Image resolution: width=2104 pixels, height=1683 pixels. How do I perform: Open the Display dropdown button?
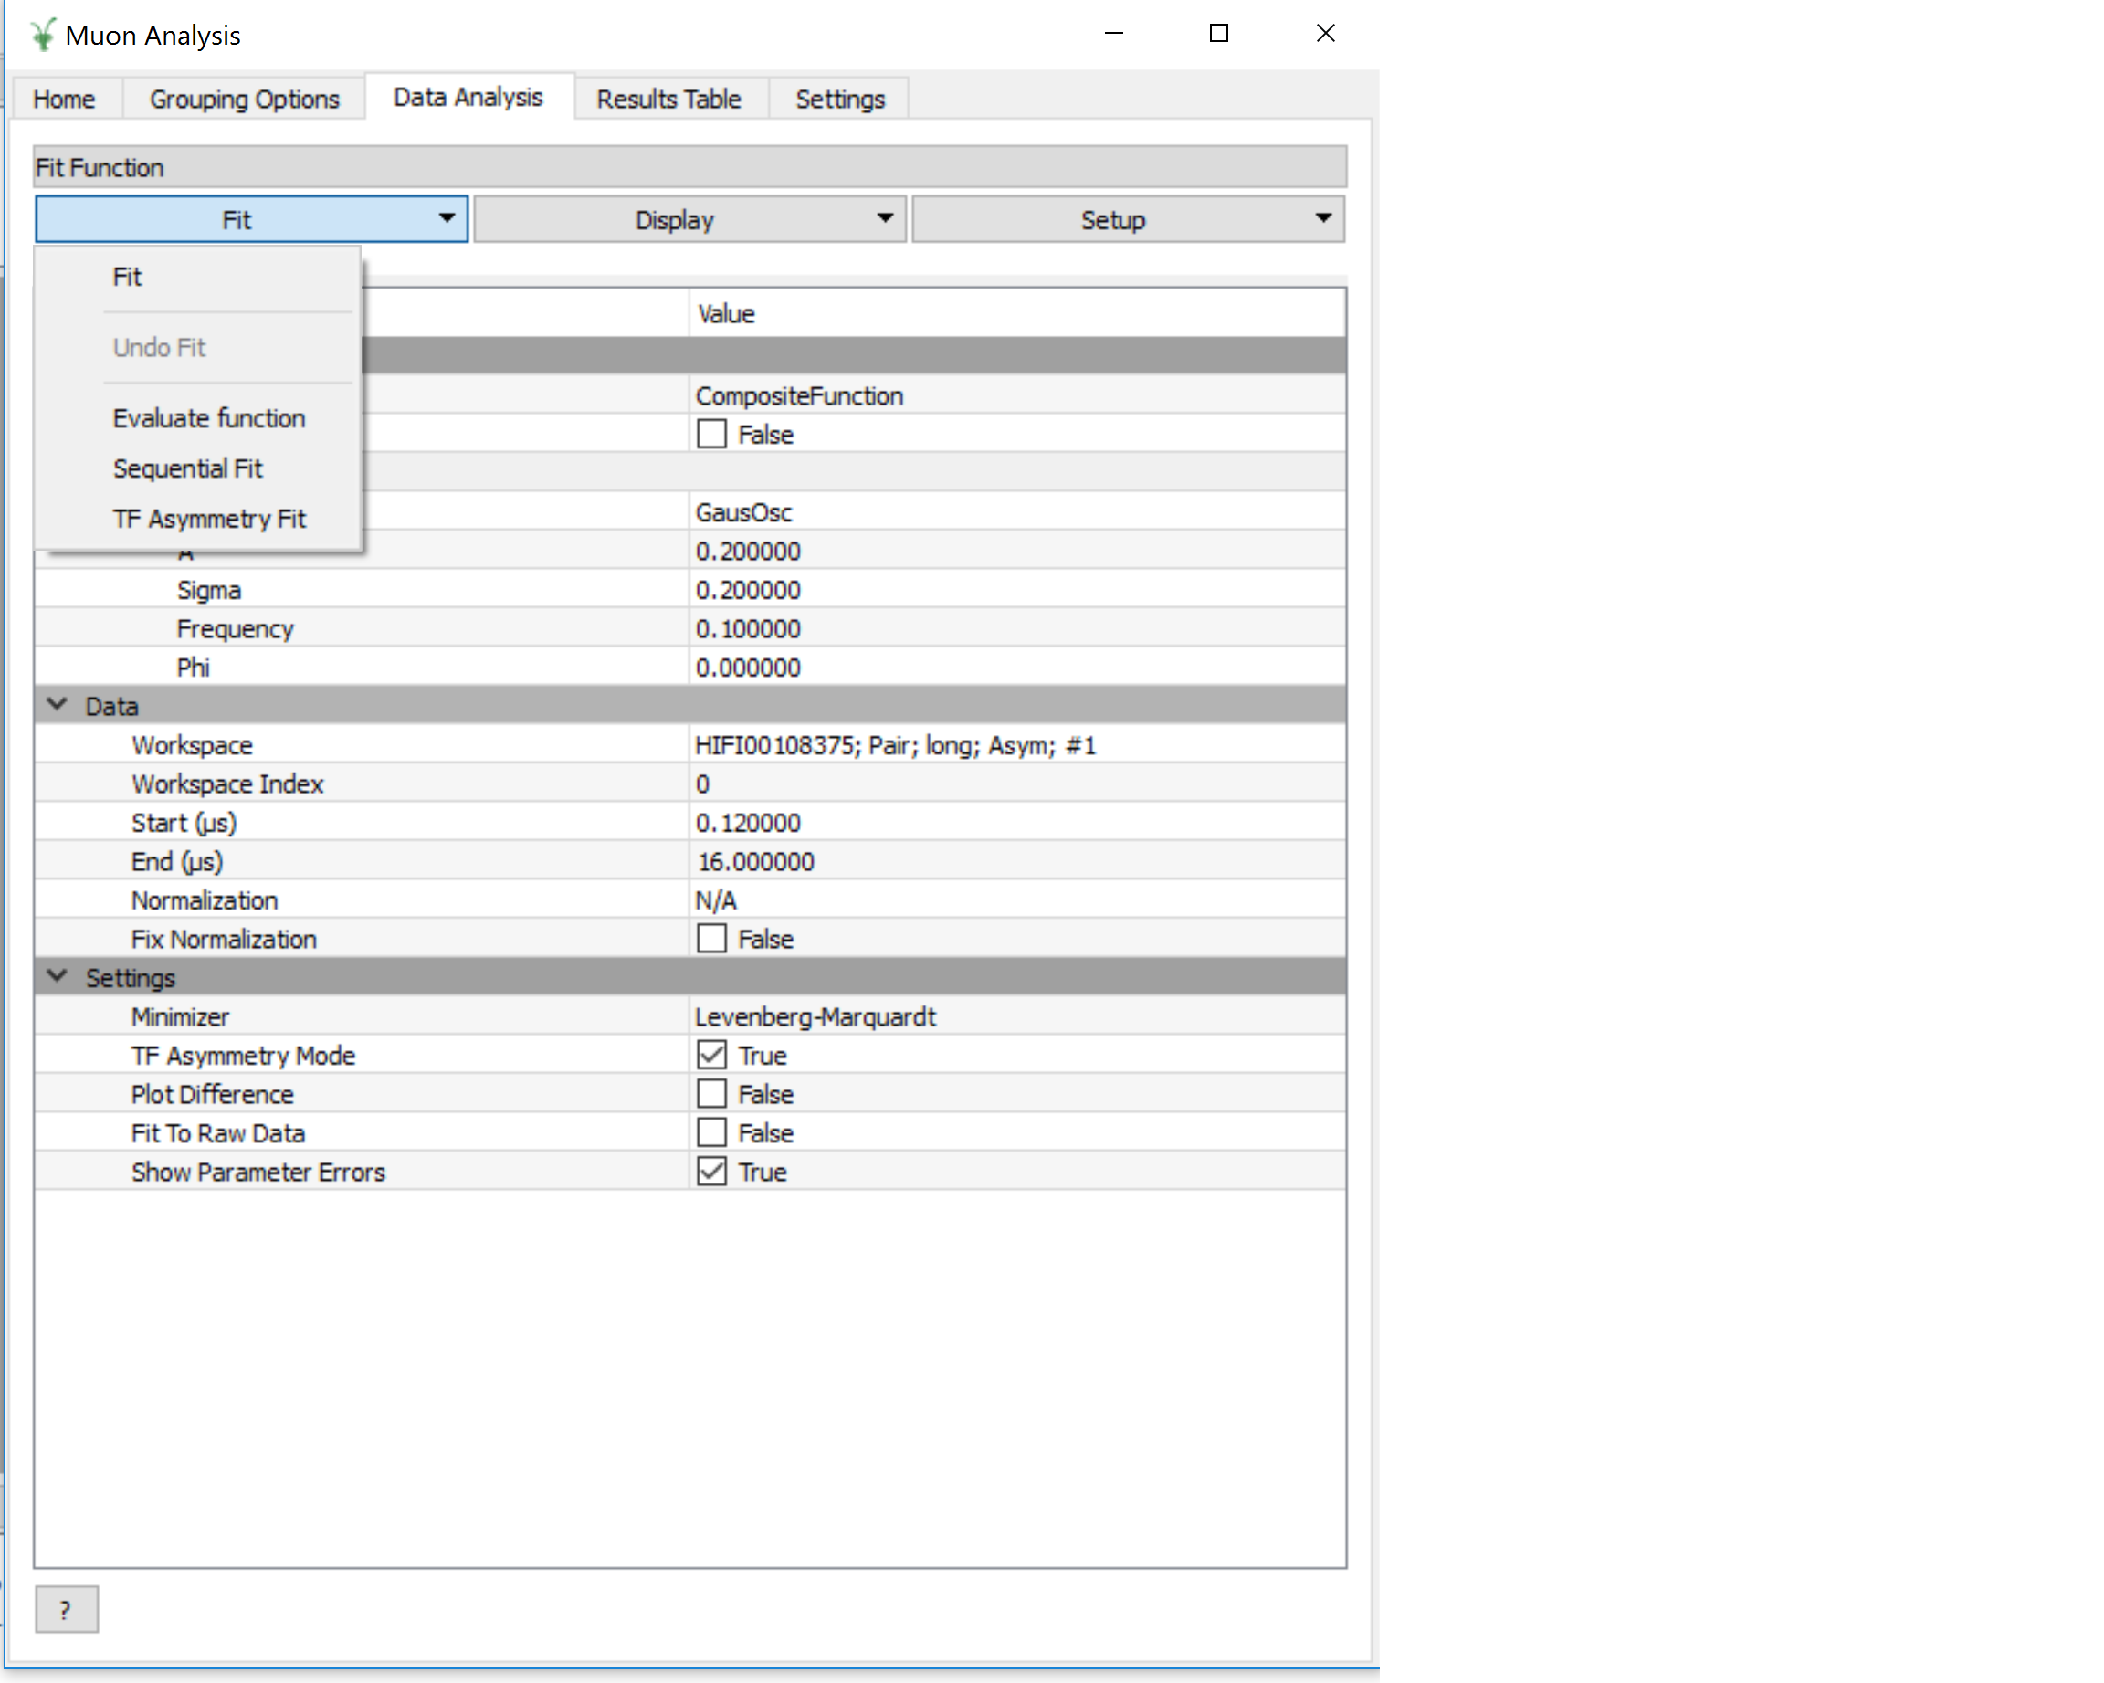[689, 219]
